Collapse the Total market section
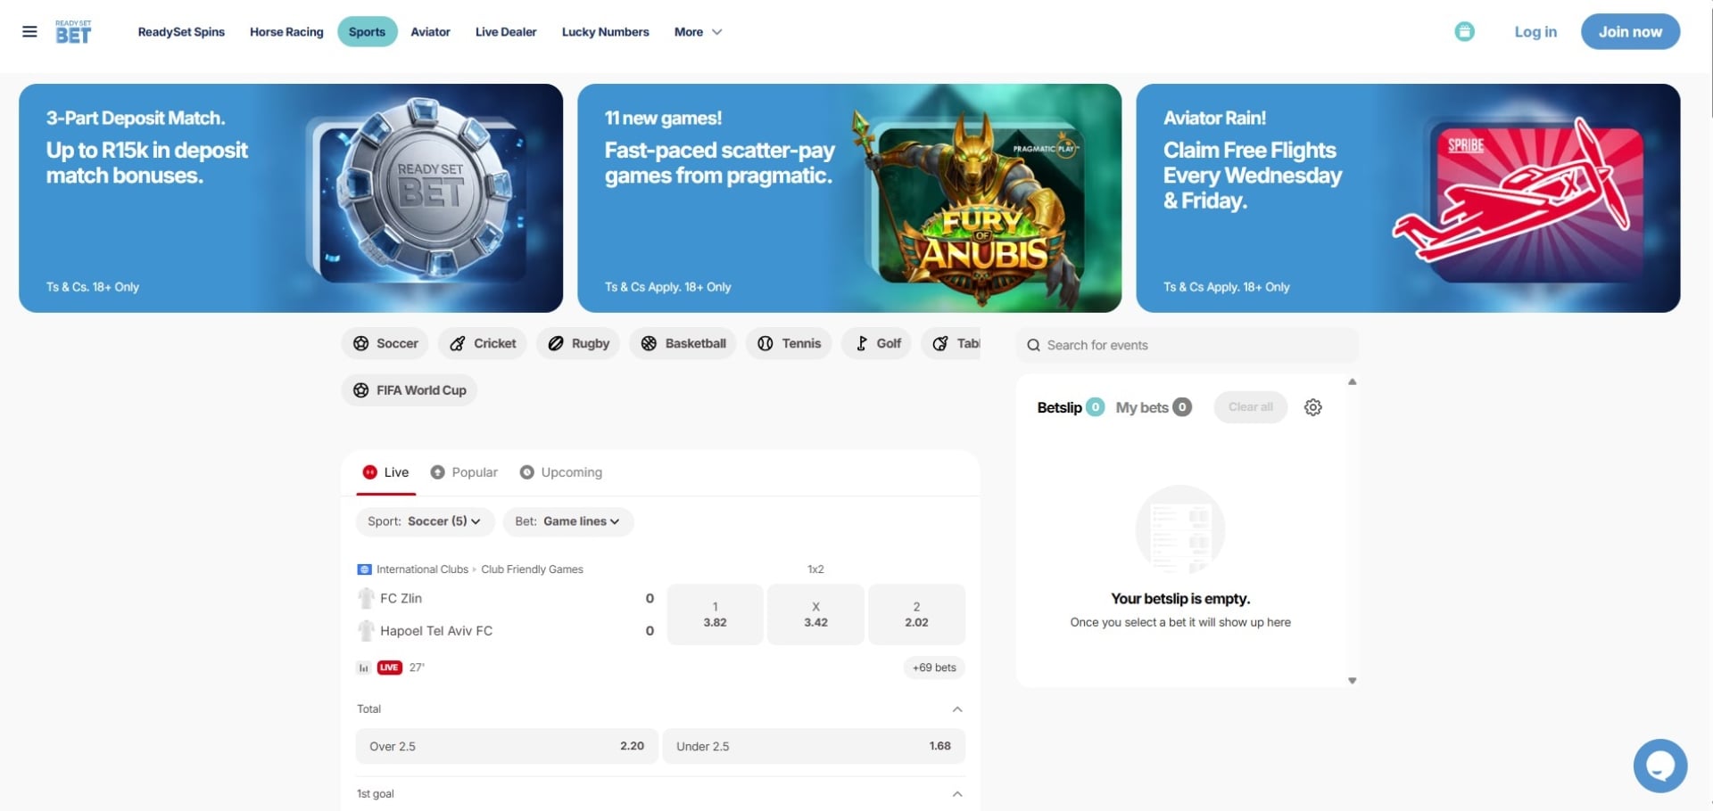This screenshot has width=1713, height=811. pos(957,709)
